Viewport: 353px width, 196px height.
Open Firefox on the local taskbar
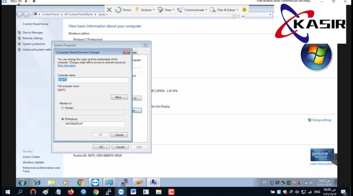(71, 192)
